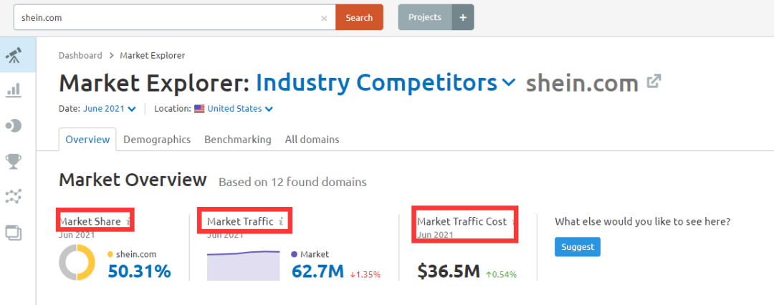This screenshot has height=305, width=774.
Task: Open shein.com via external link icon
Action: (x=653, y=82)
